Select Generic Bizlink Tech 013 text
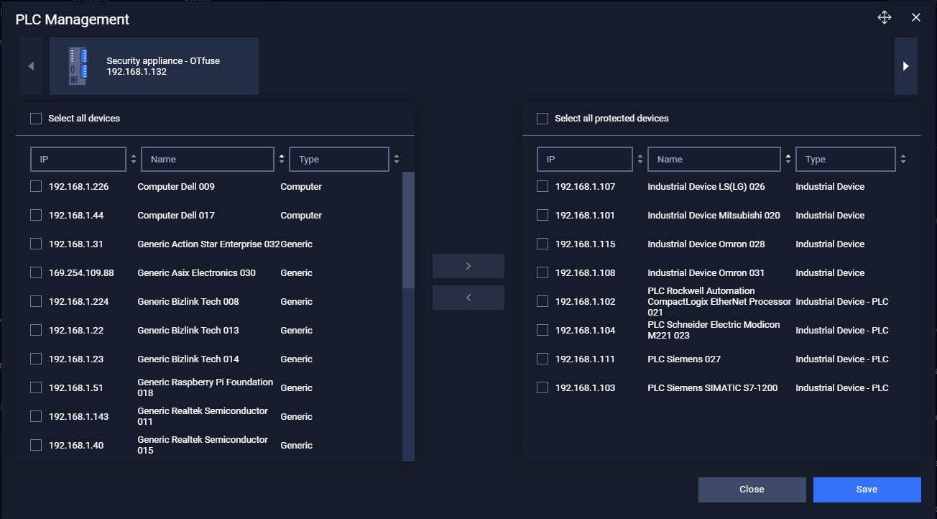Viewport: 937px width, 519px height. (188, 331)
